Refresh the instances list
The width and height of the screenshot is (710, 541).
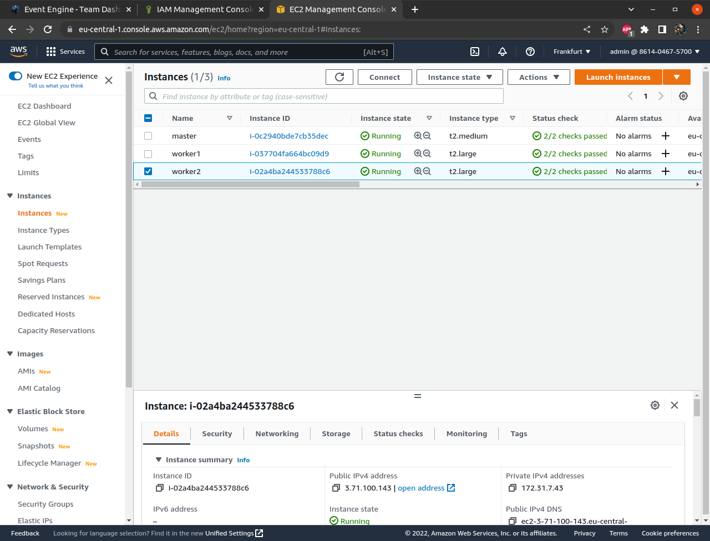[339, 77]
